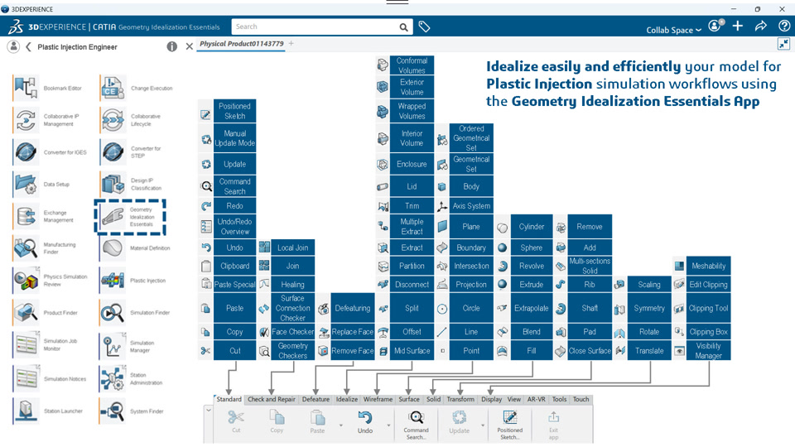This screenshot has height=447, width=795.
Task: Click the share arrow icon
Action: click(x=760, y=26)
